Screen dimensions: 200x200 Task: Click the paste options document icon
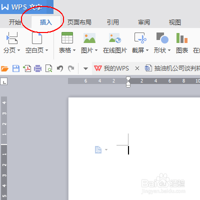pyautogui.click(x=98, y=149)
